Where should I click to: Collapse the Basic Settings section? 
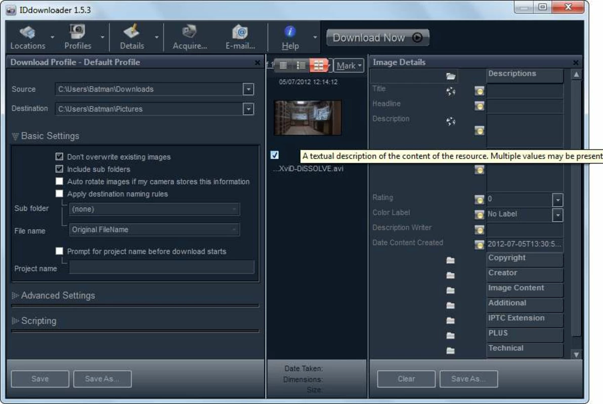[x=15, y=136]
